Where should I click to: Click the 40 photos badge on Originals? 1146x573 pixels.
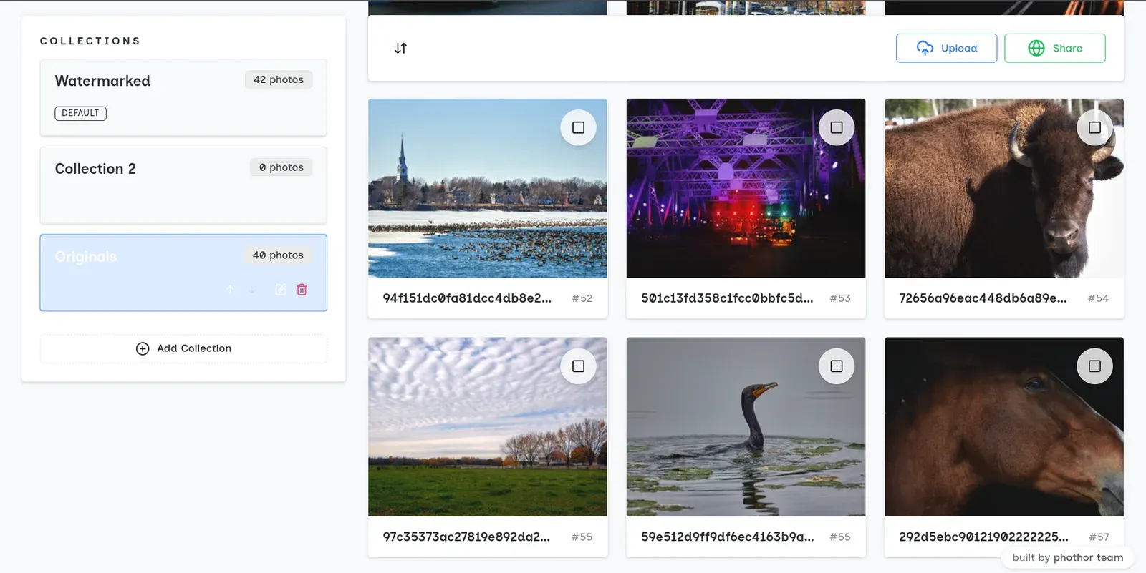pyautogui.click(x=278, y=255)
